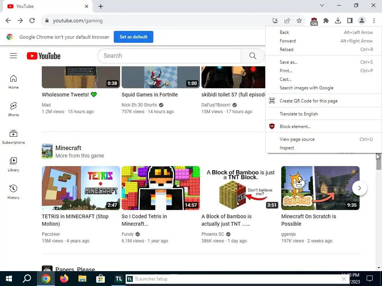The width and height of the screenshot is (382, 286).
Task: Select View page source
Action: coord(324,139)
